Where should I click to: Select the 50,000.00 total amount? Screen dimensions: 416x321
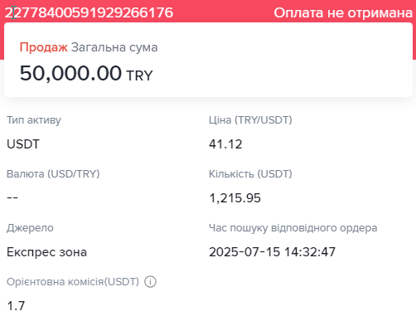coord(70,74)
